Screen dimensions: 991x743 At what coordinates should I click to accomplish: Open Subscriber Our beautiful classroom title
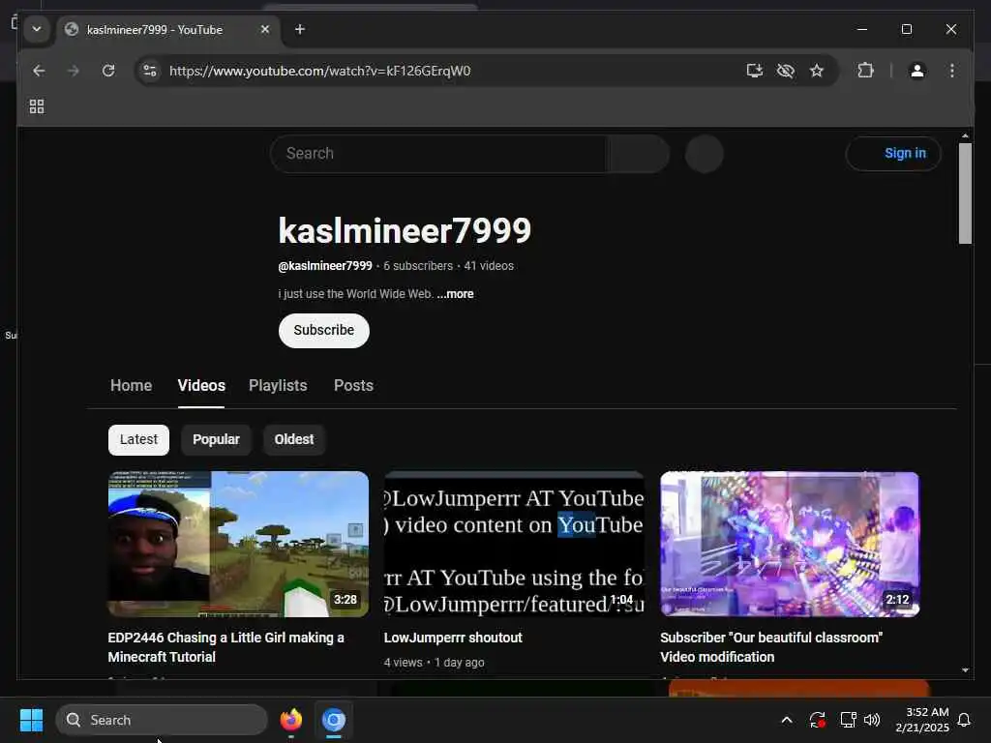tap(771, 647)
